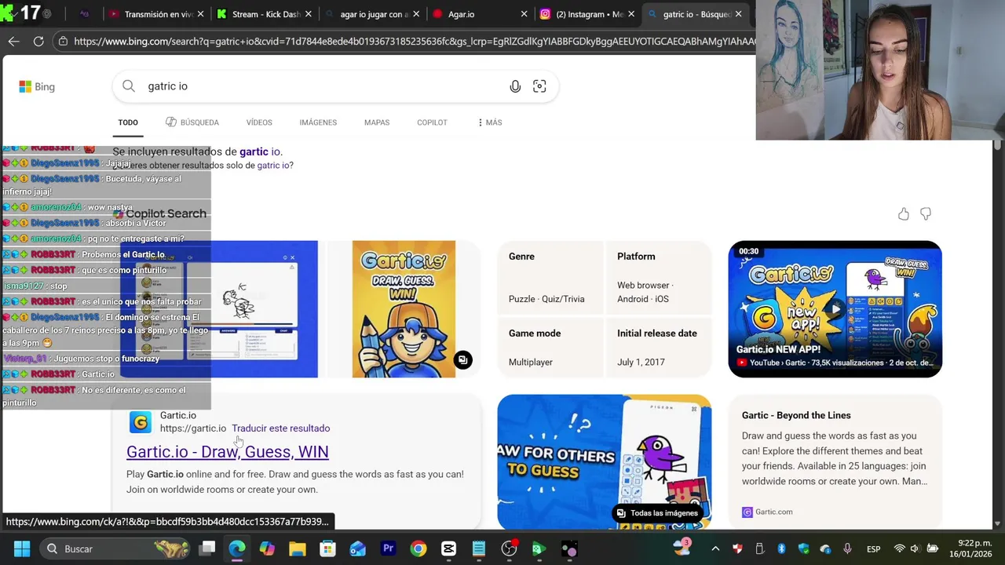Screen dimensions: 1005x565
Task: Open CapCut on taskbar
Action: pyautogui.click(x=448, y=549)
